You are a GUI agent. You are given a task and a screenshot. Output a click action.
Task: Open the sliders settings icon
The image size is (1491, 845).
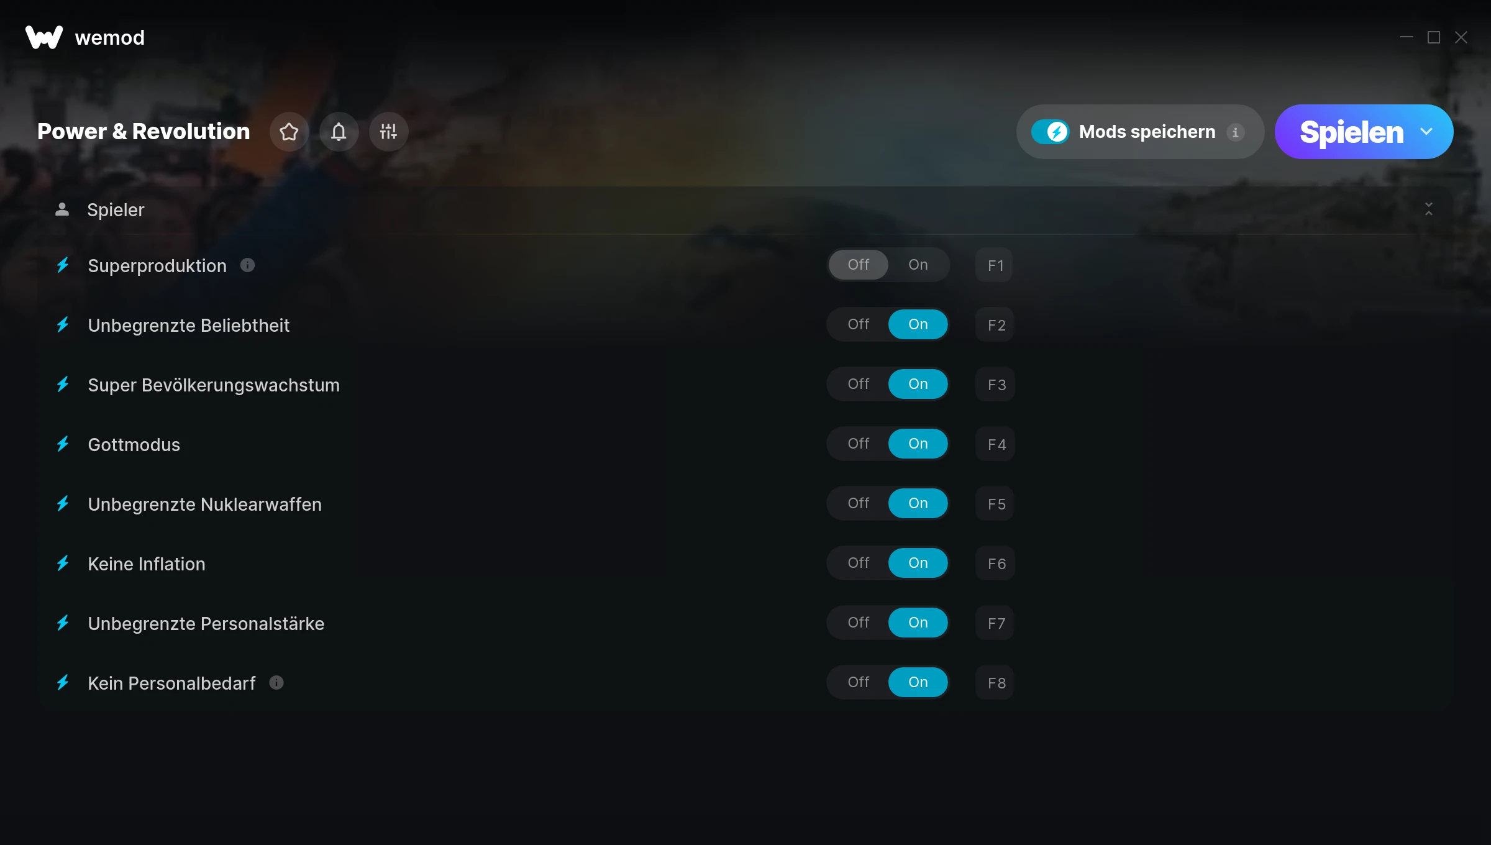point(388,132)
